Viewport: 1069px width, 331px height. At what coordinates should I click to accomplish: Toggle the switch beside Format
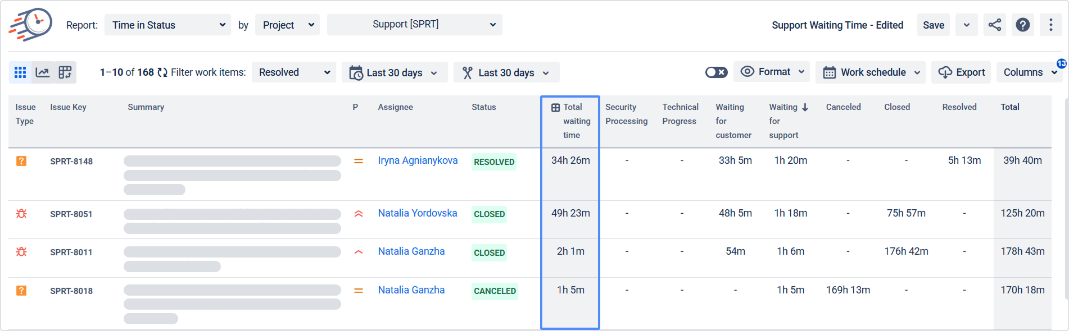(716, 72)
